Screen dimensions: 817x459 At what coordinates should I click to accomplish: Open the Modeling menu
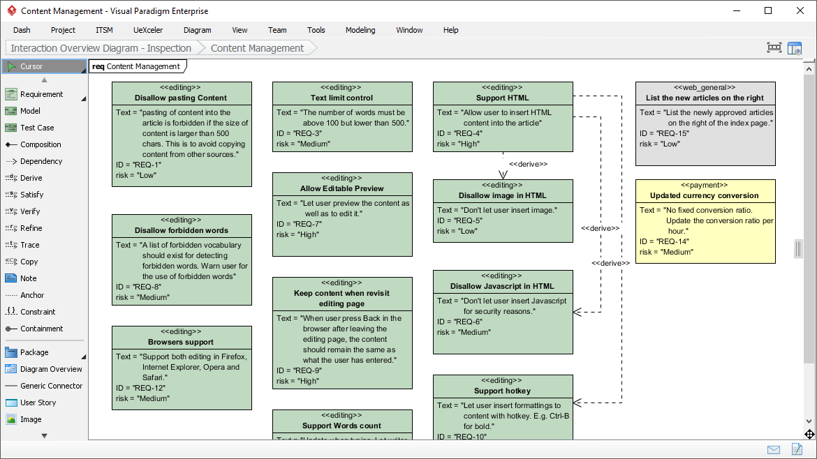click(x=360, y=30)
